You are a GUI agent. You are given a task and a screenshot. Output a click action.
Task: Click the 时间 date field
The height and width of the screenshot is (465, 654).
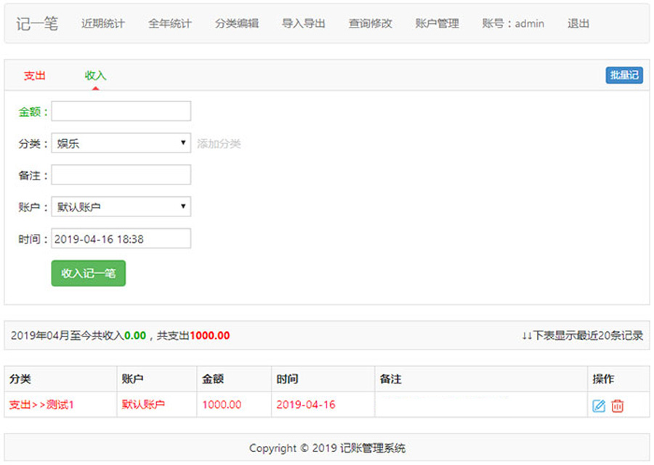(x=121, y=238)
